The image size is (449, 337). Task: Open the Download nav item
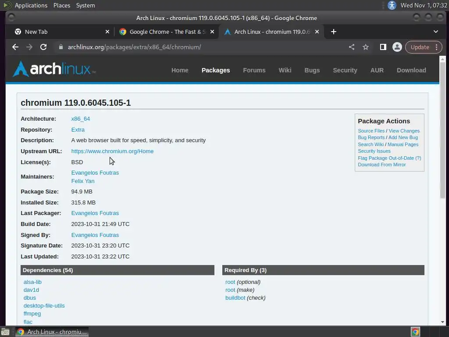[411, 70]
